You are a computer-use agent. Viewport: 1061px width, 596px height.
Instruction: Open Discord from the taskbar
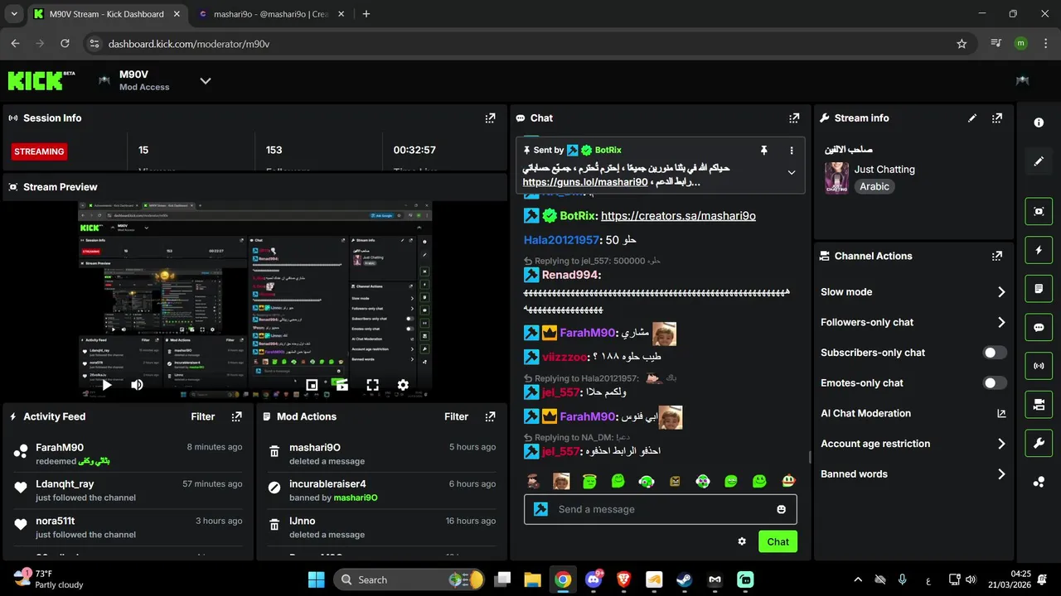[593, 579]
